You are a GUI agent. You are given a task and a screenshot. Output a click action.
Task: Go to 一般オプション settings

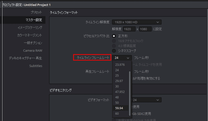click(x=33, y=43)
